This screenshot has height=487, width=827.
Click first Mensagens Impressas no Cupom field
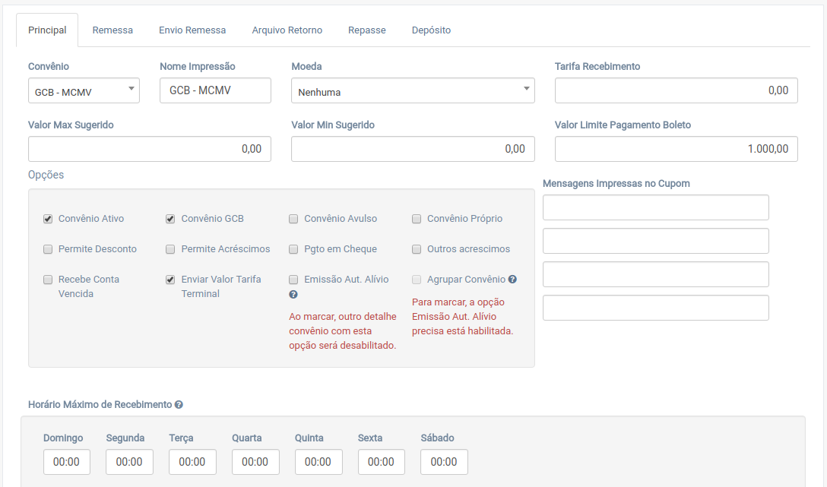655,207
